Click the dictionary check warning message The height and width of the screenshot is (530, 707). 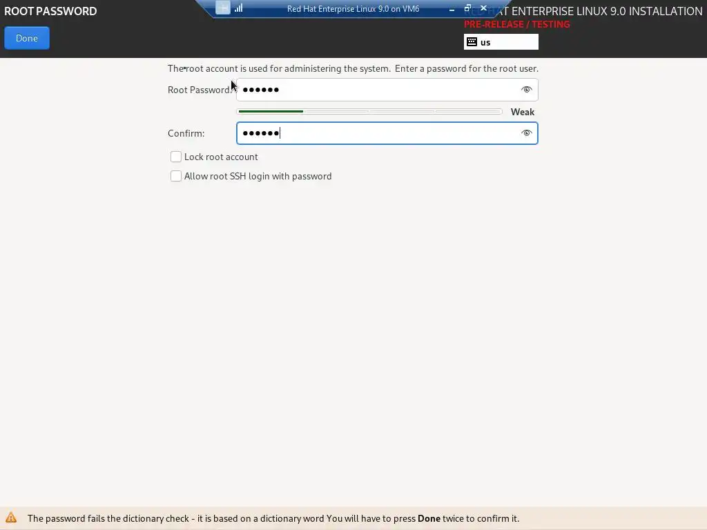click(273, 518)
